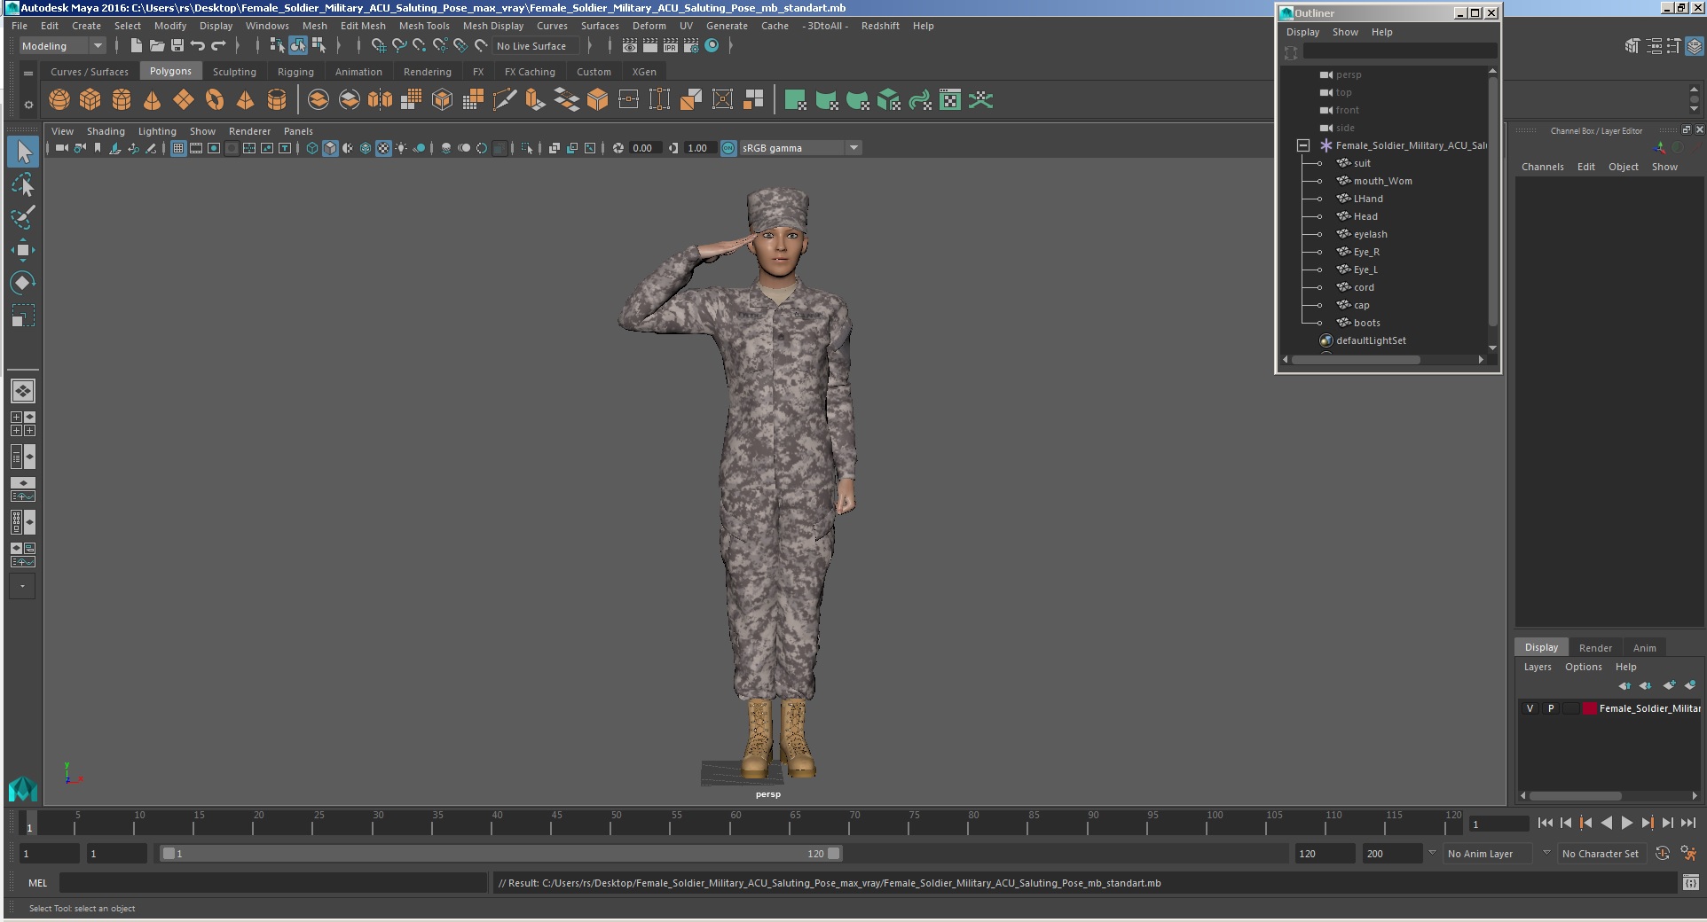Click the Redo arrow icon
Image resolution: width=1707 pixels, height=922 pixels.
[218, 45]
